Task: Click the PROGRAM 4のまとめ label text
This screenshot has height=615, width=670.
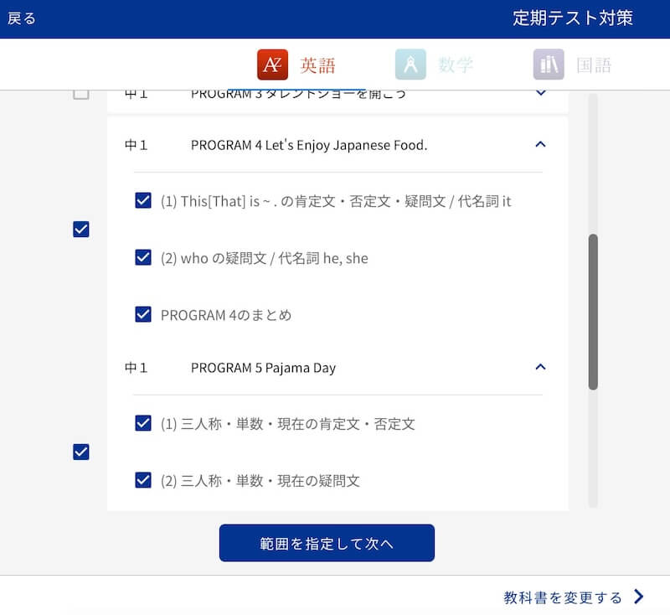Action: [x=226, y=315]
